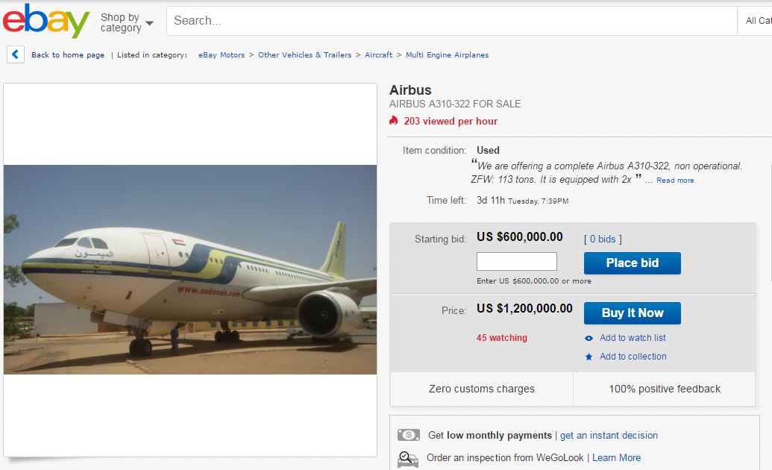
Task: Open Multi Engine Airplanes category
Action: [447, 54]
